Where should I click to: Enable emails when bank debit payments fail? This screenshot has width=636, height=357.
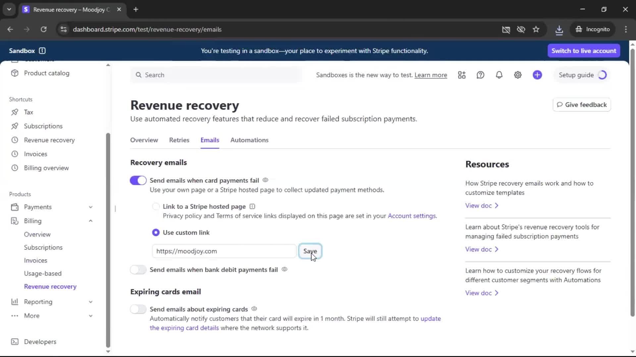coord(138,270)
